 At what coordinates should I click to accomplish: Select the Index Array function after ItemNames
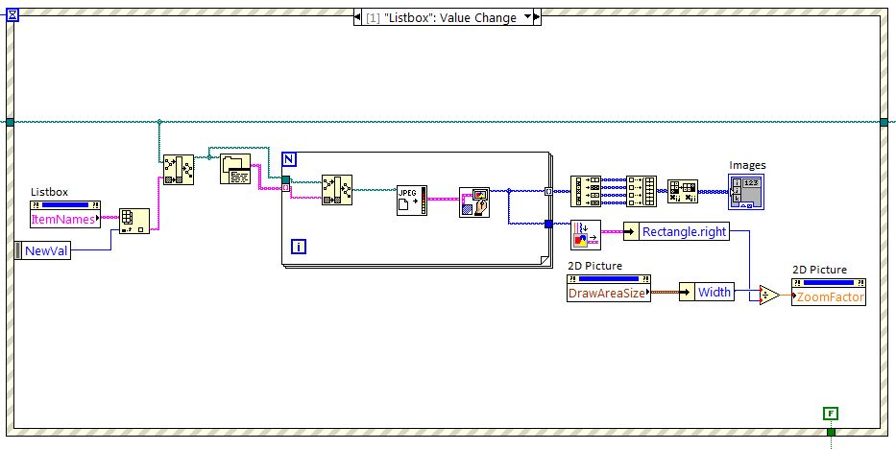coord(134,221)
